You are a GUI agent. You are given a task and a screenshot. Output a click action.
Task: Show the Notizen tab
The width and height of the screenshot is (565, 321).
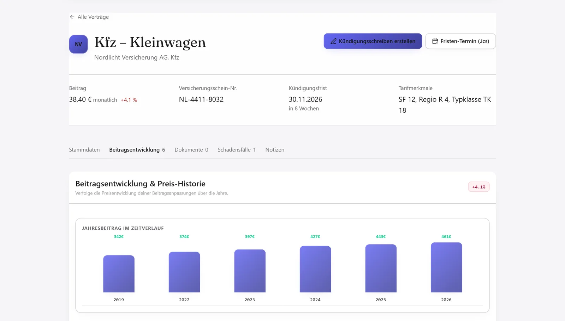[x=275, y=150]
